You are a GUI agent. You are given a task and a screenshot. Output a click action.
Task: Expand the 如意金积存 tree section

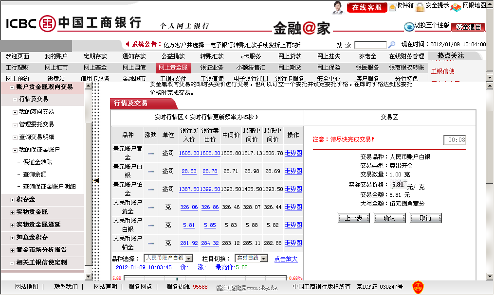click(x=12, y=238)
